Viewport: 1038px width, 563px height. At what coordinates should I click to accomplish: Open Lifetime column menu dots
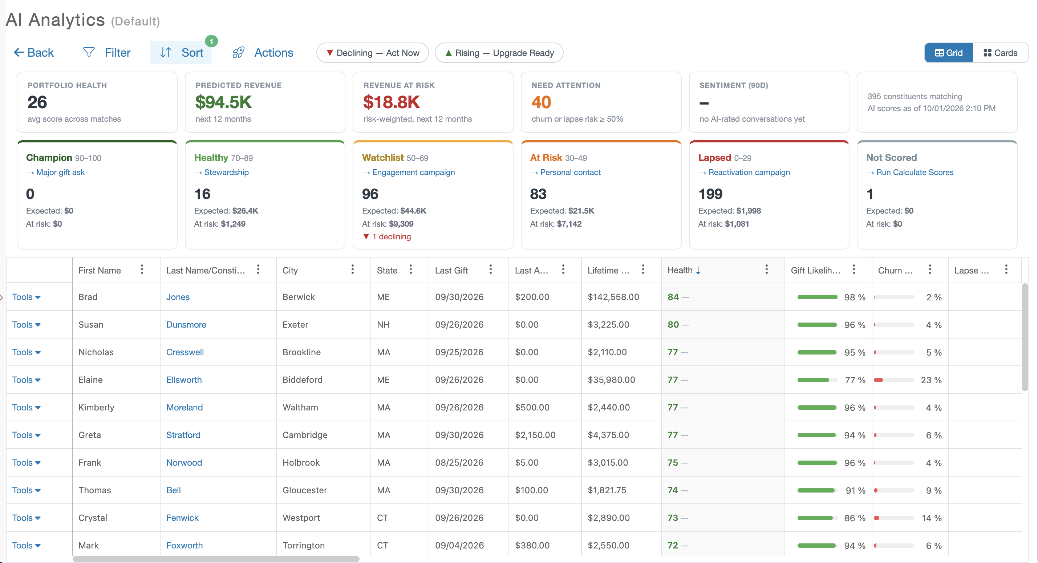coord(643,269)
